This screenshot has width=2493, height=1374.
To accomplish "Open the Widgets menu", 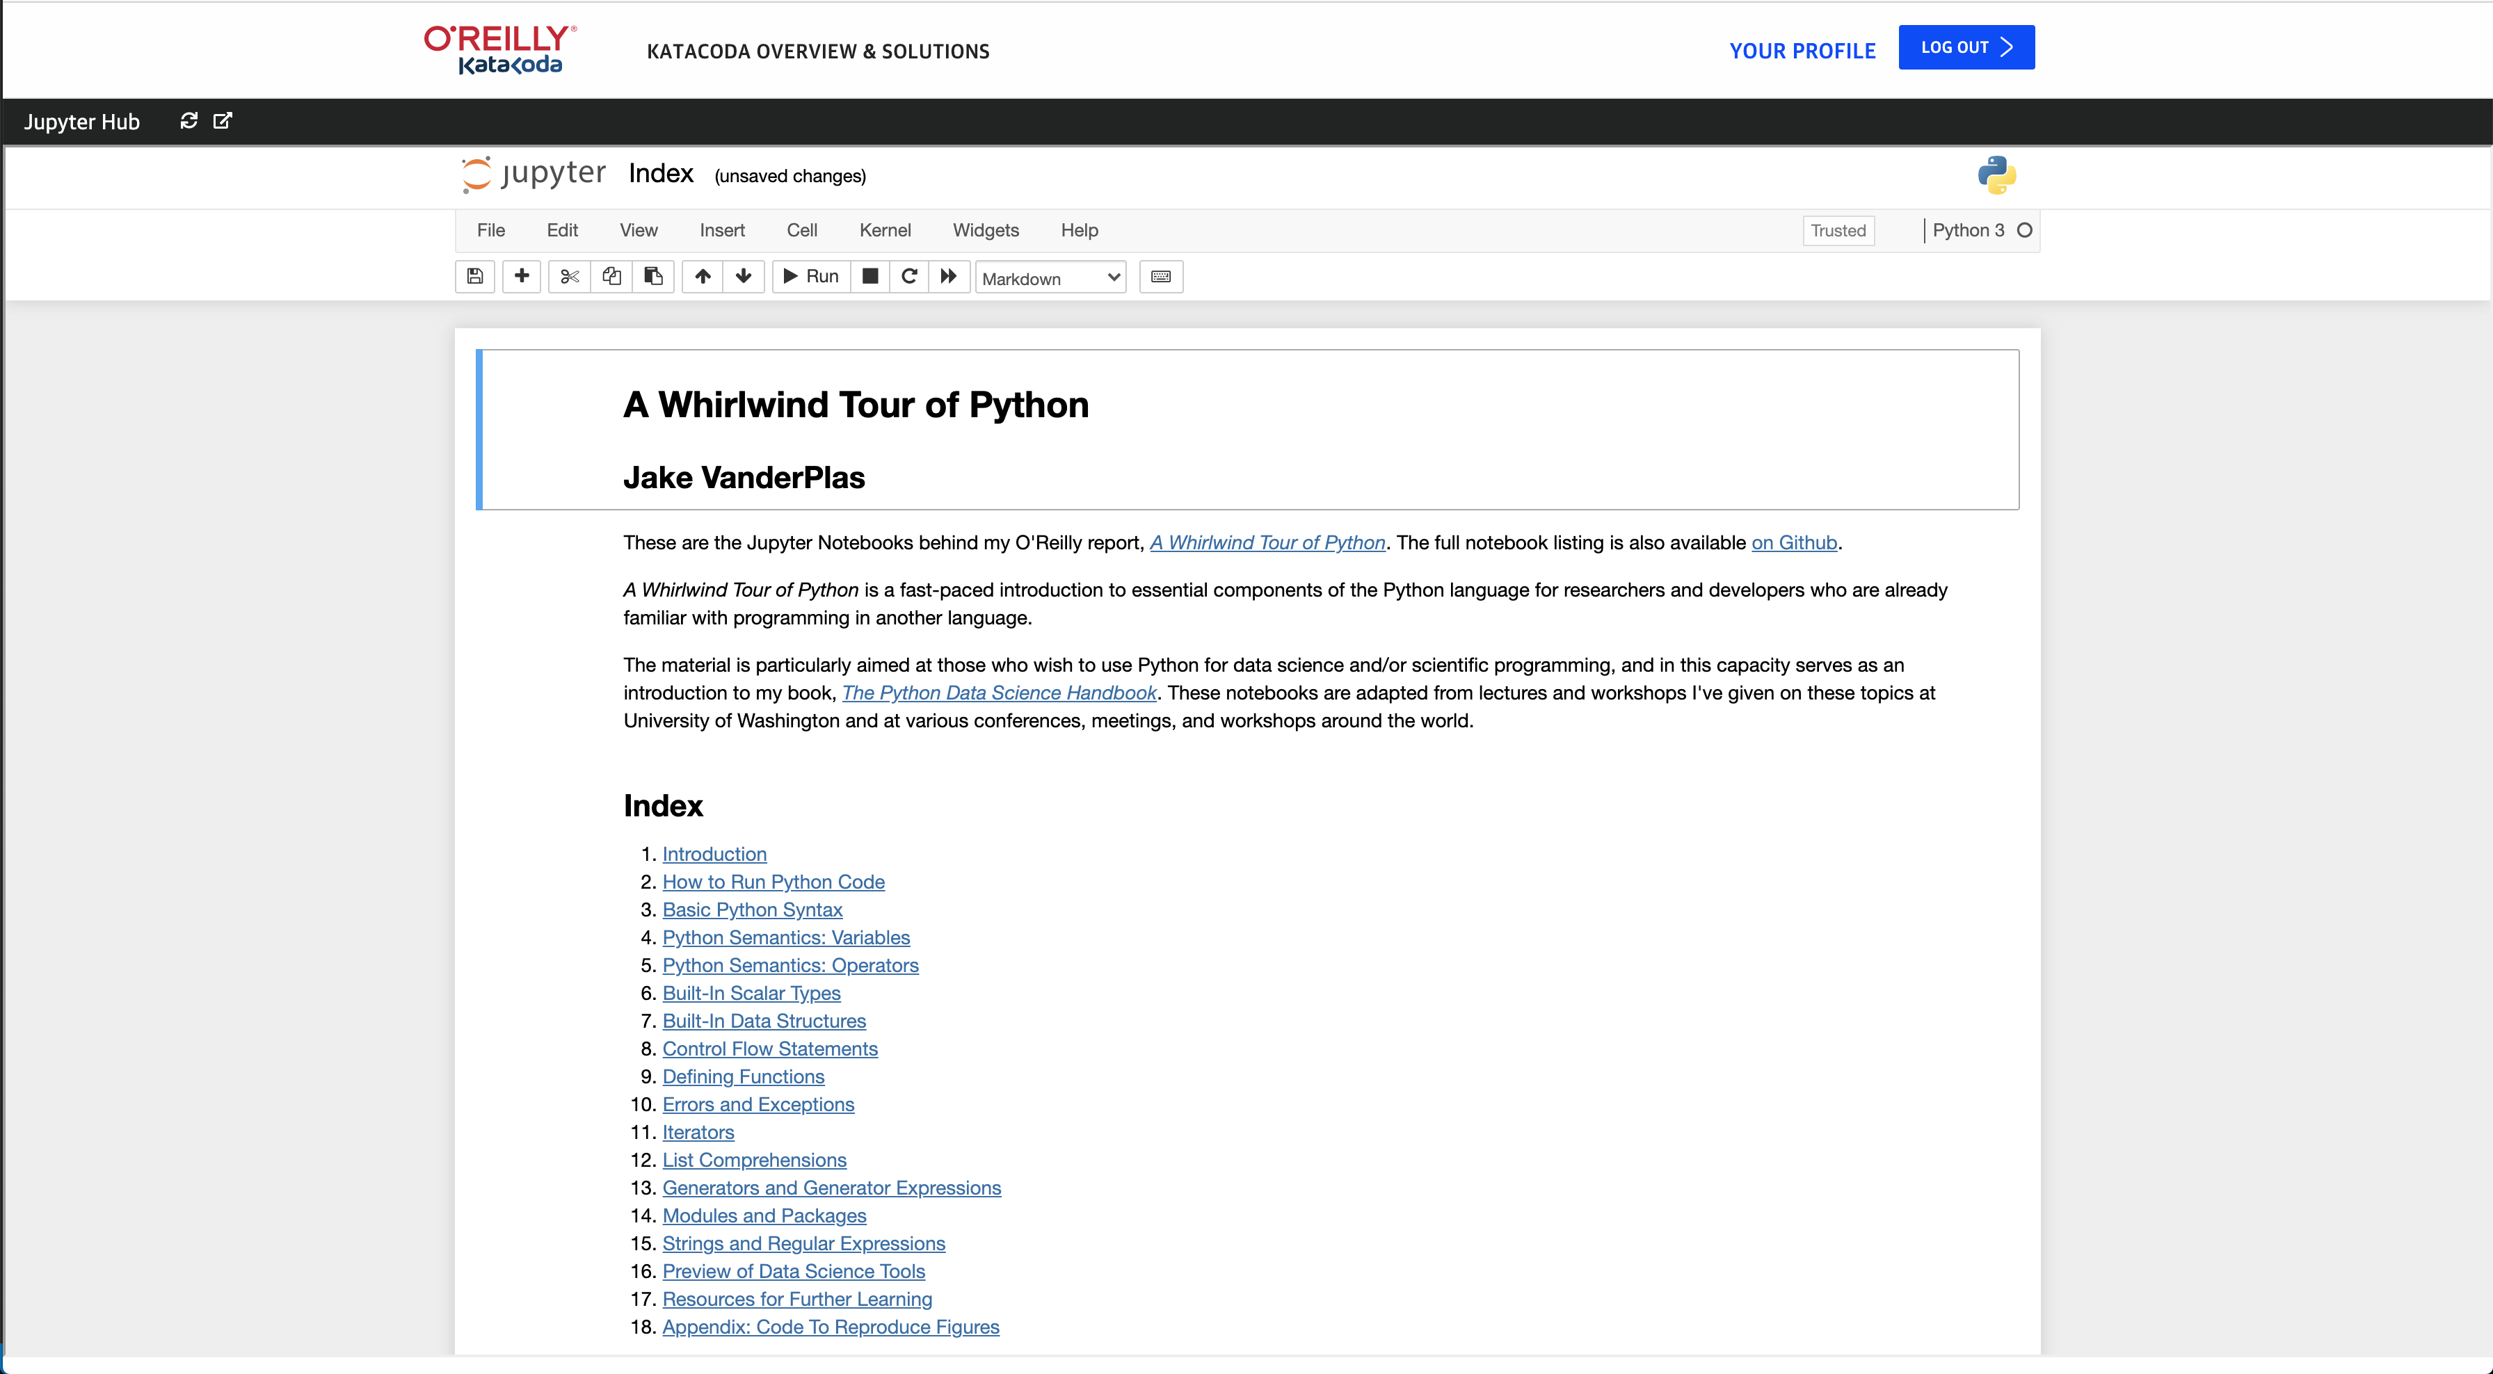I will (985, 230).
